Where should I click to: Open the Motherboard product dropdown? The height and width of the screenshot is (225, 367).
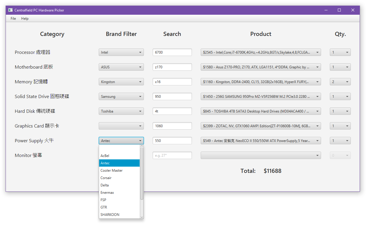[261, 67]
